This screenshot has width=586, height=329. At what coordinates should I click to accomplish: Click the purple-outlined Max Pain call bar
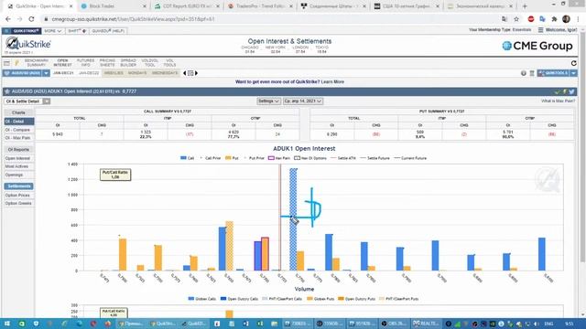tap(258, 256)
